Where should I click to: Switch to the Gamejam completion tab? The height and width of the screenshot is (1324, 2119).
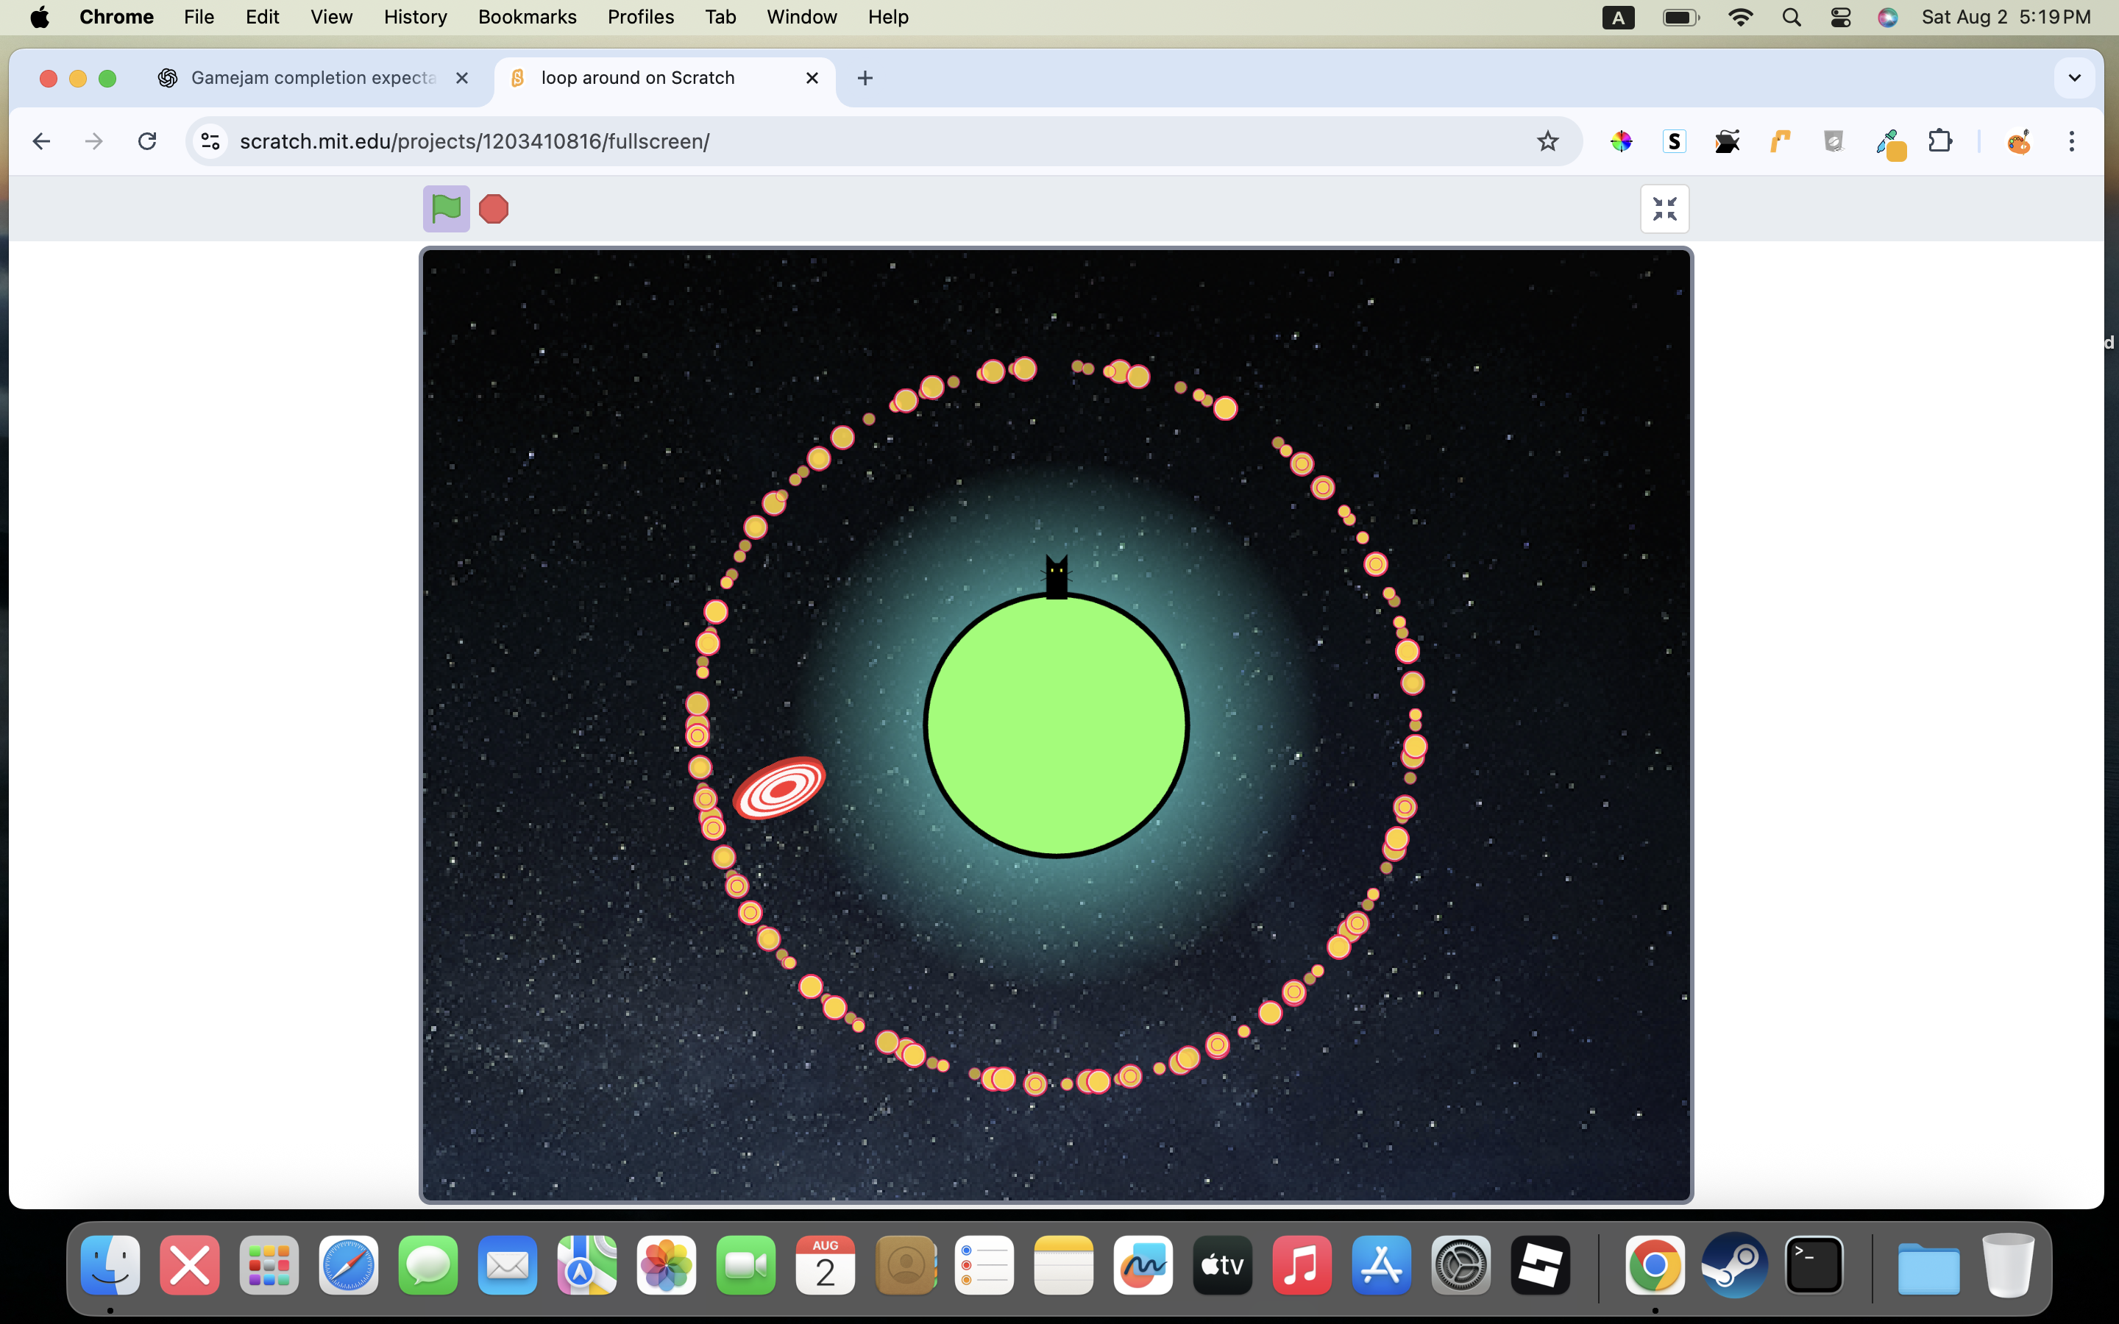tap(313, 78)
